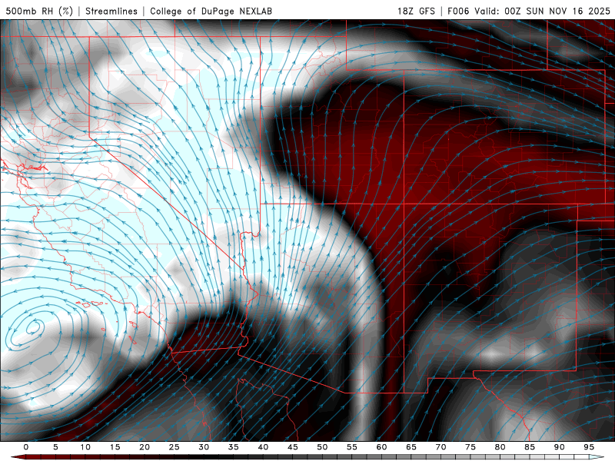Click the colorbar value label '65'
This screenshot has height=461, width=615.
(411, 447)
